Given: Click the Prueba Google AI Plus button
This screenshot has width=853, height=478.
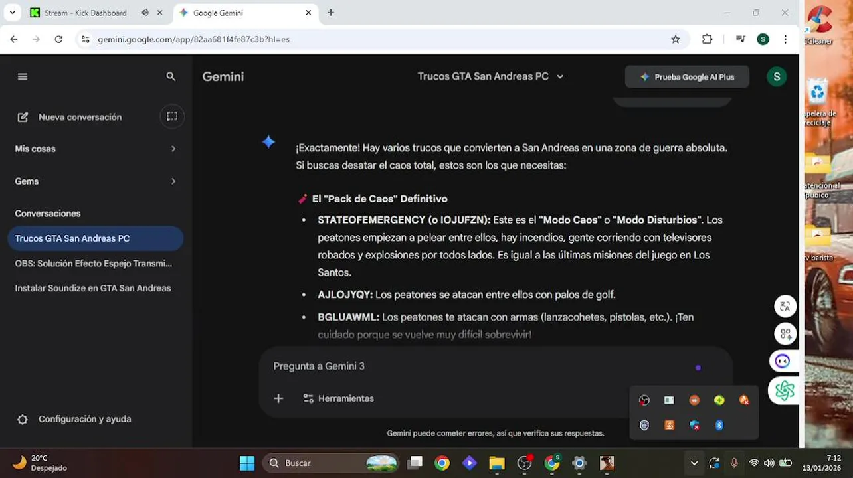Looking at the screenshot, I should click(687, 77).
